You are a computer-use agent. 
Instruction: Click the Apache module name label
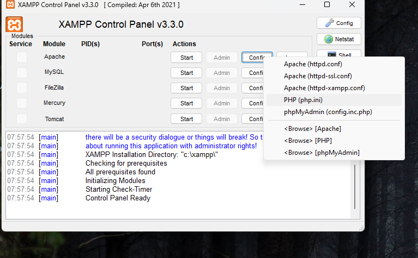coord(54,56)
